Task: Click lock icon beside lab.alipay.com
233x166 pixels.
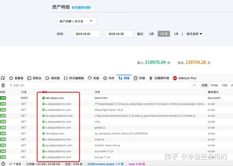Action: click(44, 98)
